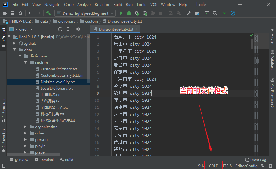Run DemoHighSpeedSegment with the green play icon
This screenshot has width=276, height=169.
click(x=121, y=13)
